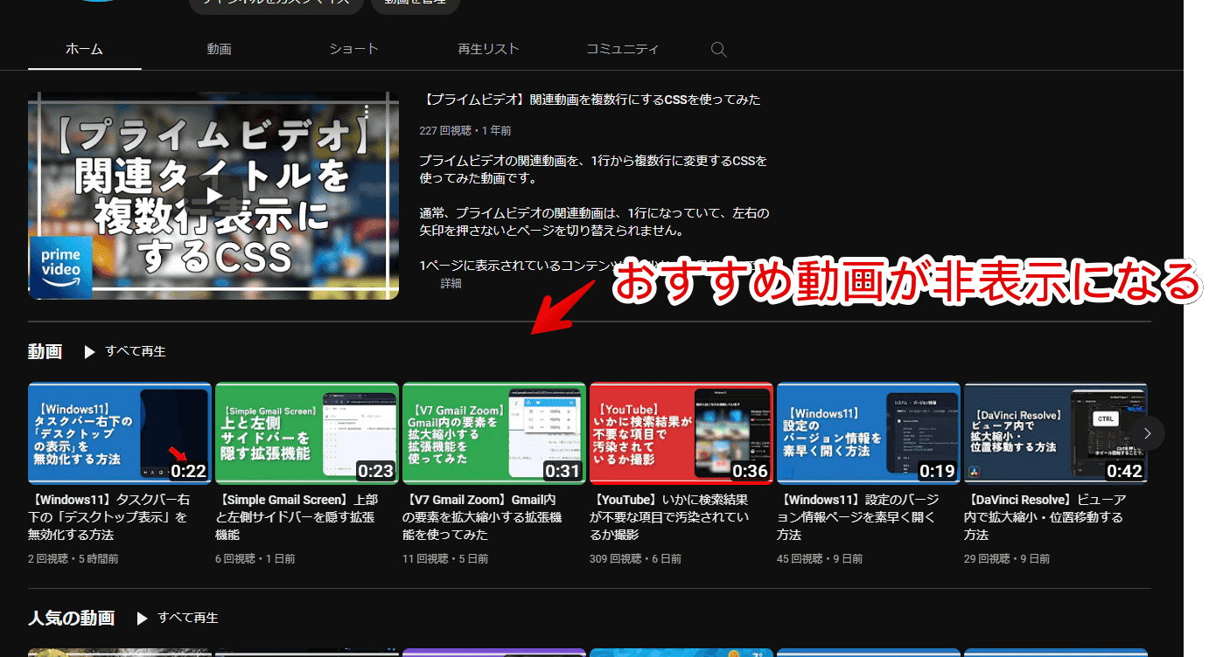The image size is (1209, 657).
Task: Open the ショート tab
Action: [353, 49]
